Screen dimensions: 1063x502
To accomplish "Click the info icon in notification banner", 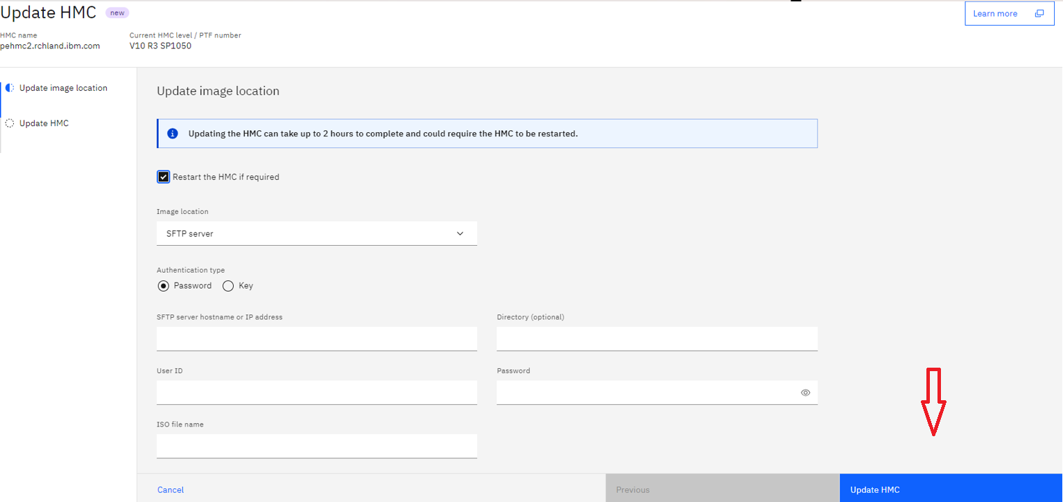I will (x=173, y=134).
